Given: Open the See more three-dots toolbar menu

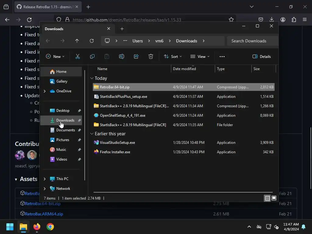Looking at the screenshot, I should 222,56.
